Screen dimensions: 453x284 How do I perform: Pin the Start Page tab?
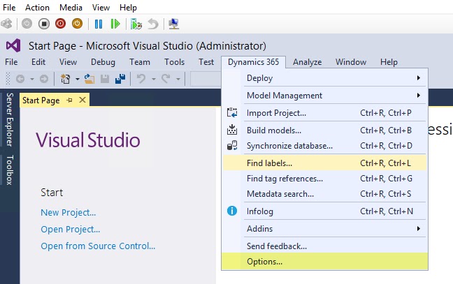click(70, 100)
